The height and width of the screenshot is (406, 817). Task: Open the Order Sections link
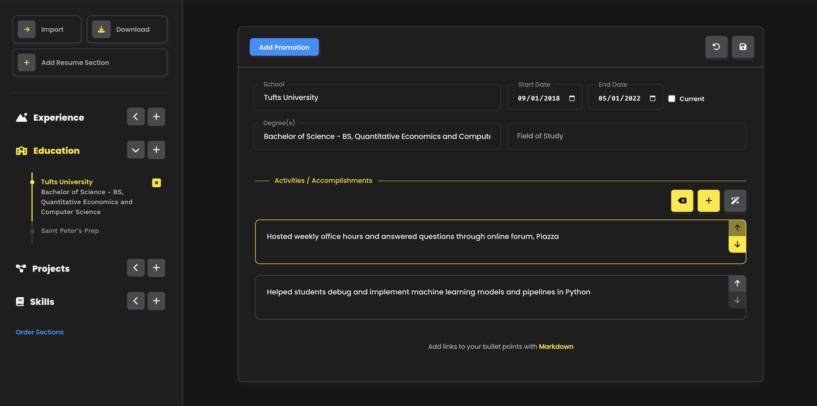click(39, 332)
